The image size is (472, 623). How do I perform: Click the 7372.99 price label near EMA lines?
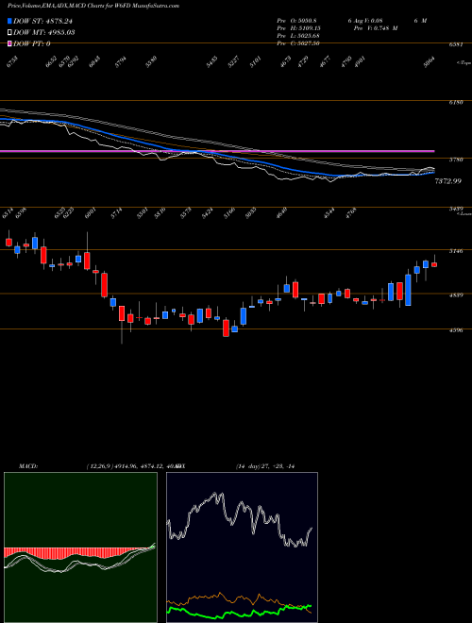point(448,181)
